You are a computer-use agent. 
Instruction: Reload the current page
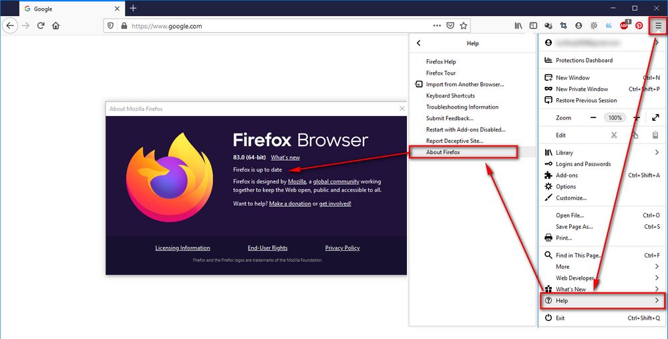(x=41, y=25)
